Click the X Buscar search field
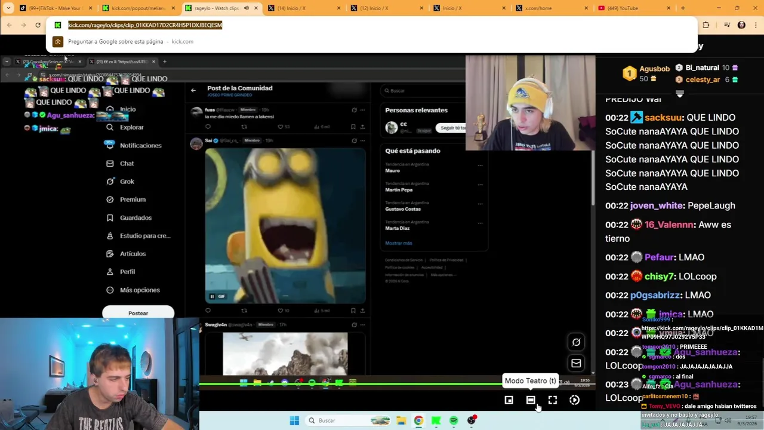This screenshot has height=430, width=764. [x=423, y=91]
